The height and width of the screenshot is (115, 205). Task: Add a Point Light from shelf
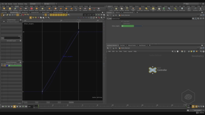coord(116,9)
